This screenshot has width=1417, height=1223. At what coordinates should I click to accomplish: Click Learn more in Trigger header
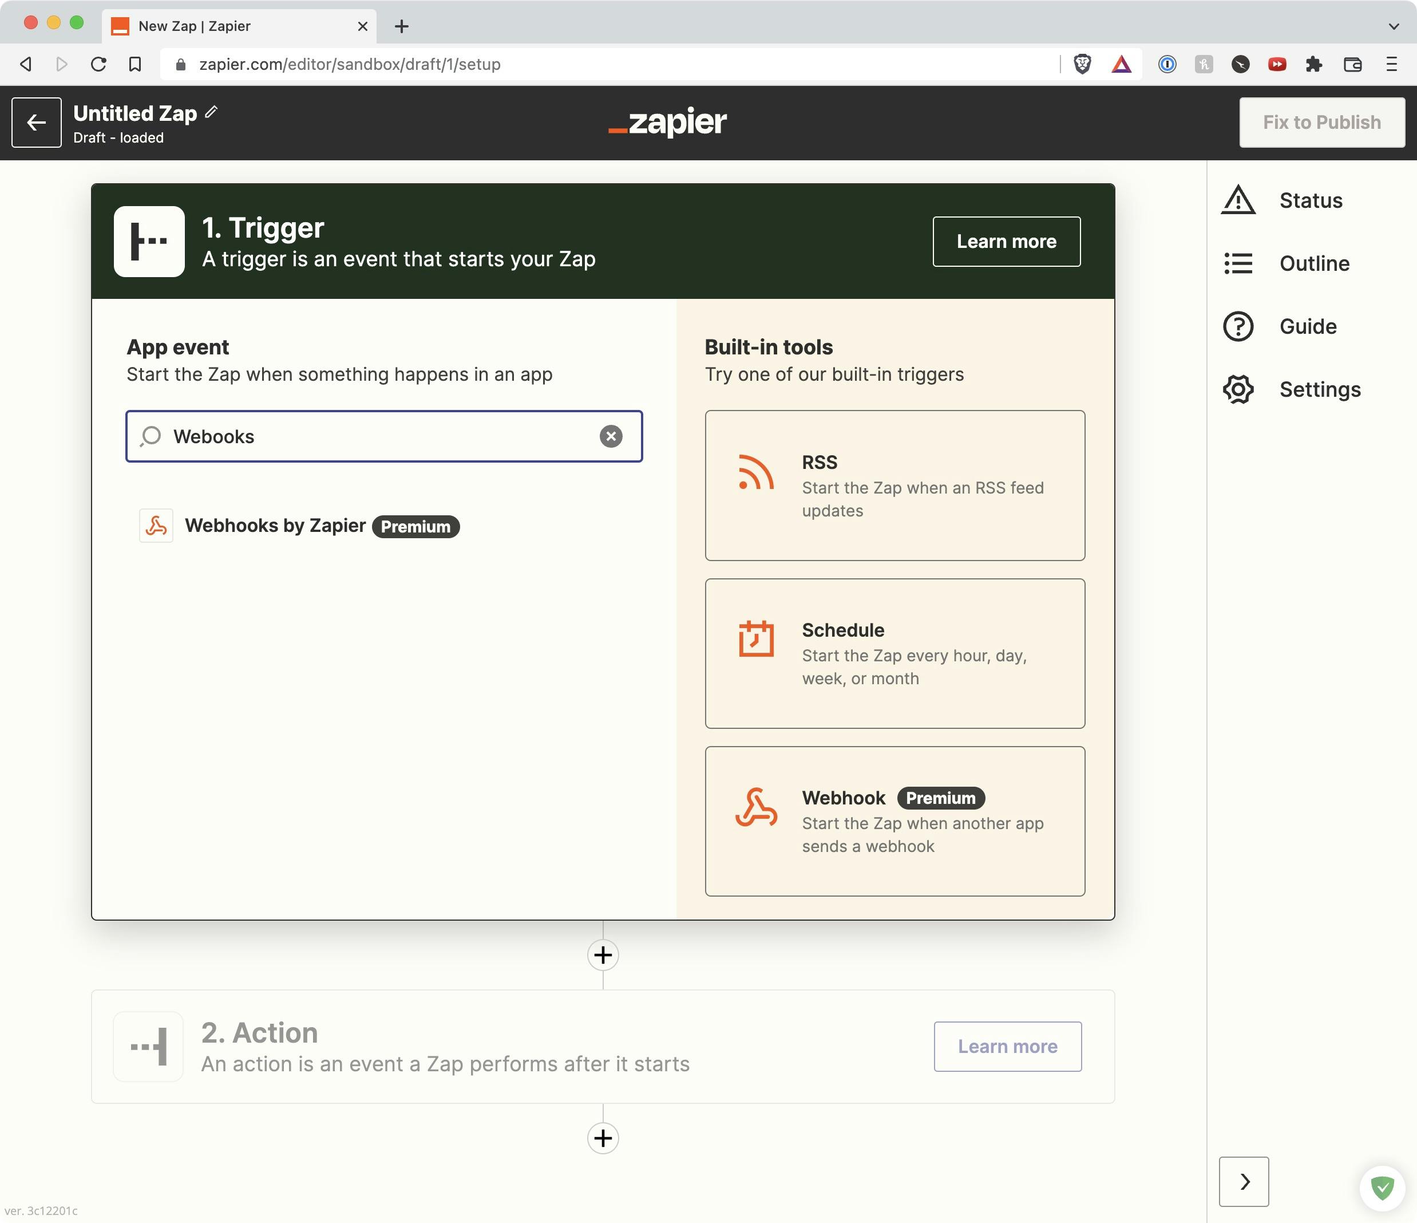[1006, 242]
